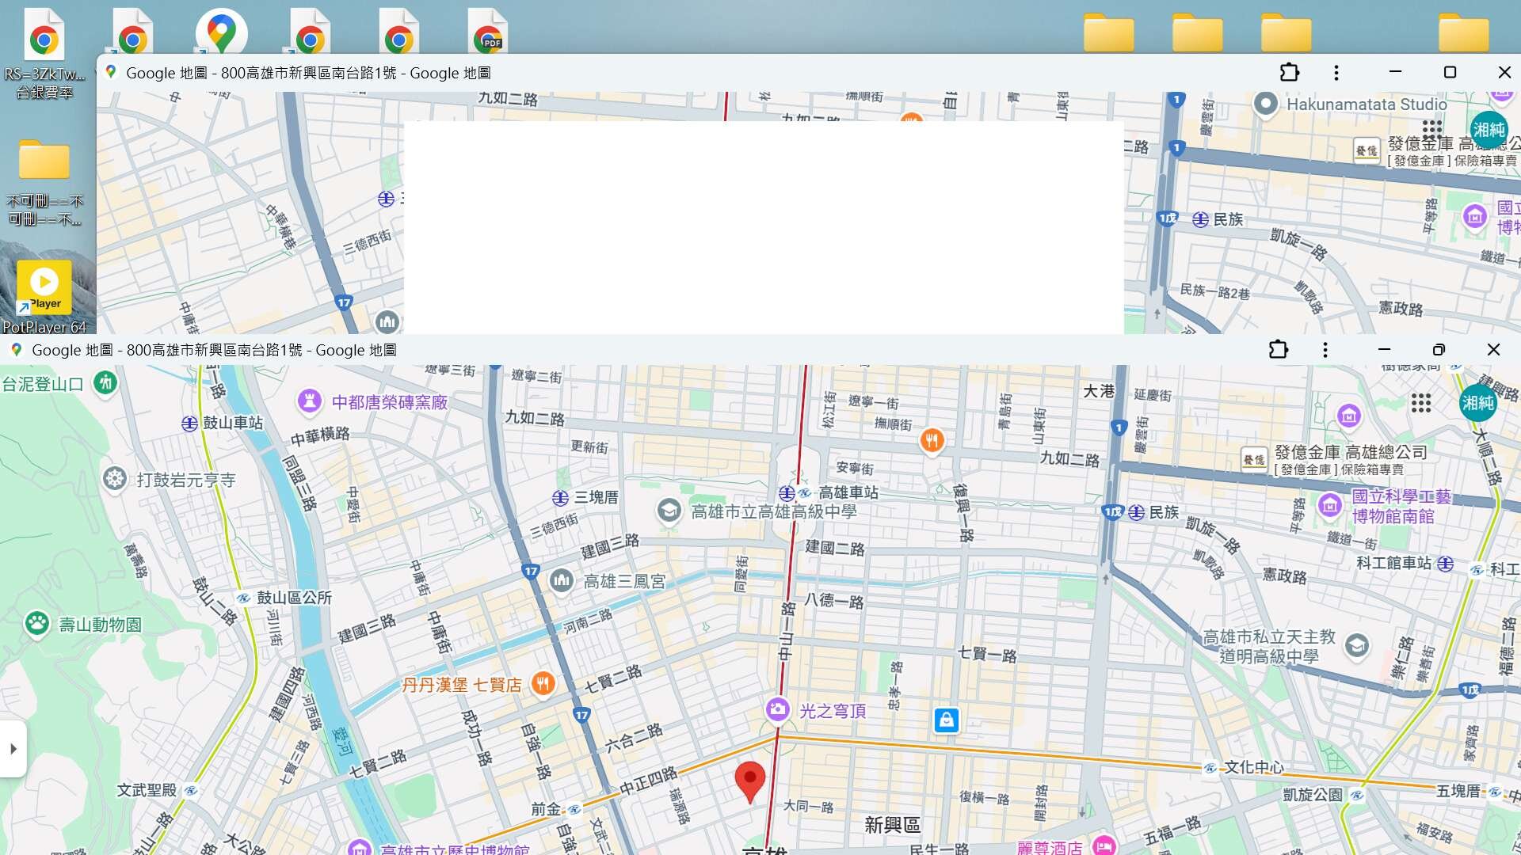Select the 高雄車站 train station label
This screenshot has width=1521, height=855.
[x=848, y=492]
